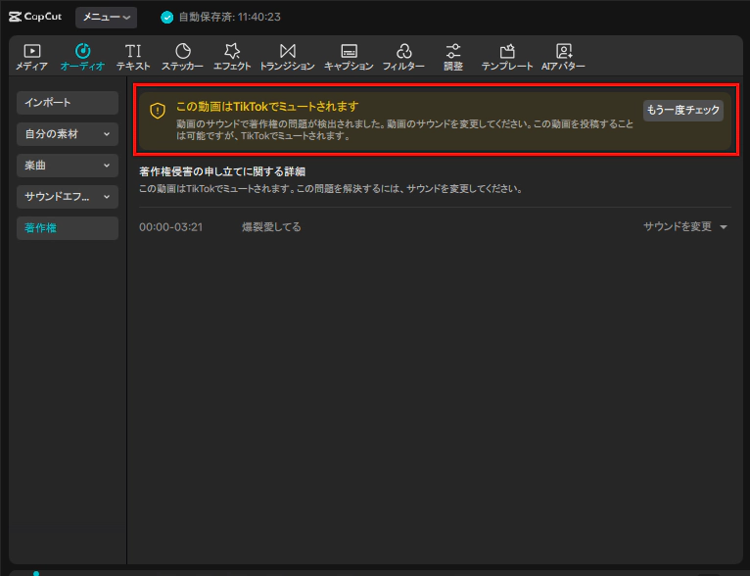The image size is (750, 576).
Task: Select the 著作権 sidebar item
Action: coord(68,228)
